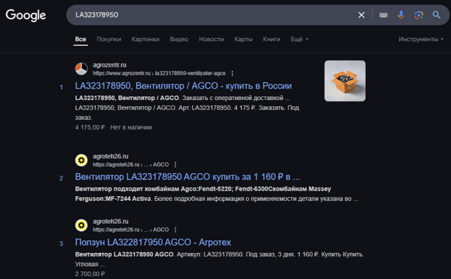Click the magnifier search icon
The height and width of the screenshot is (279, 451).
[x=437, y=15]
